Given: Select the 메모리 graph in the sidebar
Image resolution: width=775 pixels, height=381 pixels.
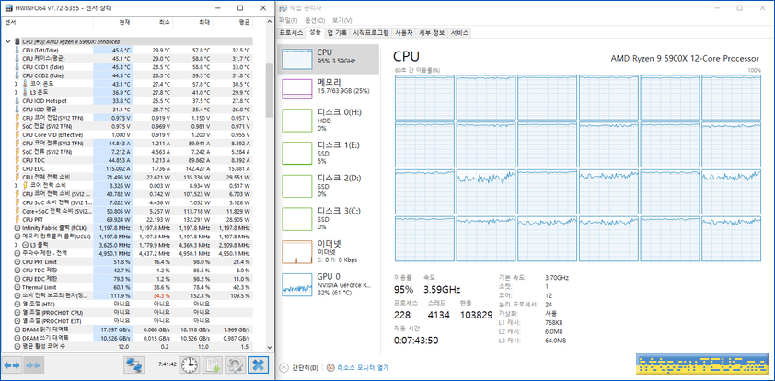Looking at the screenshot, I should (329, 87).
